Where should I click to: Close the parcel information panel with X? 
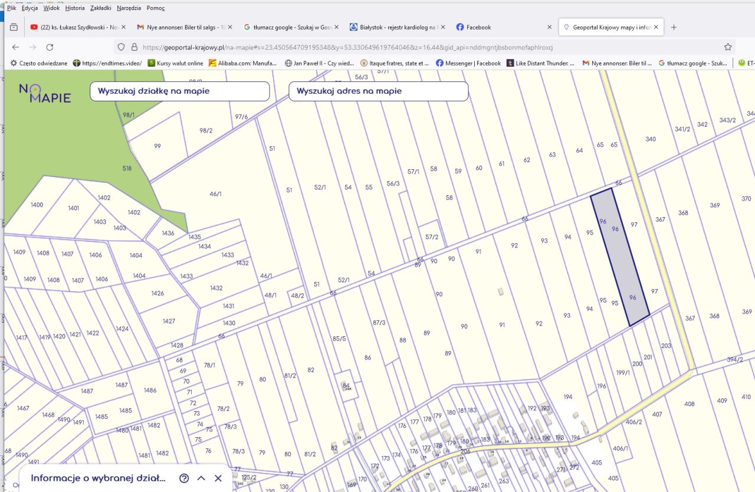pos(218,478)
